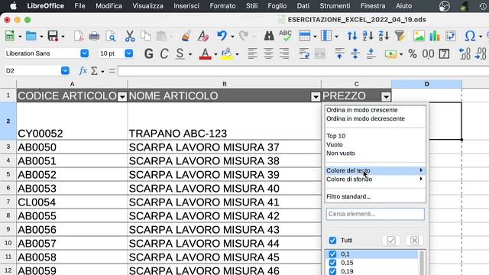489x275 pixels.
Task: Toggle underline S formatting
Action: tap(180, 54)
